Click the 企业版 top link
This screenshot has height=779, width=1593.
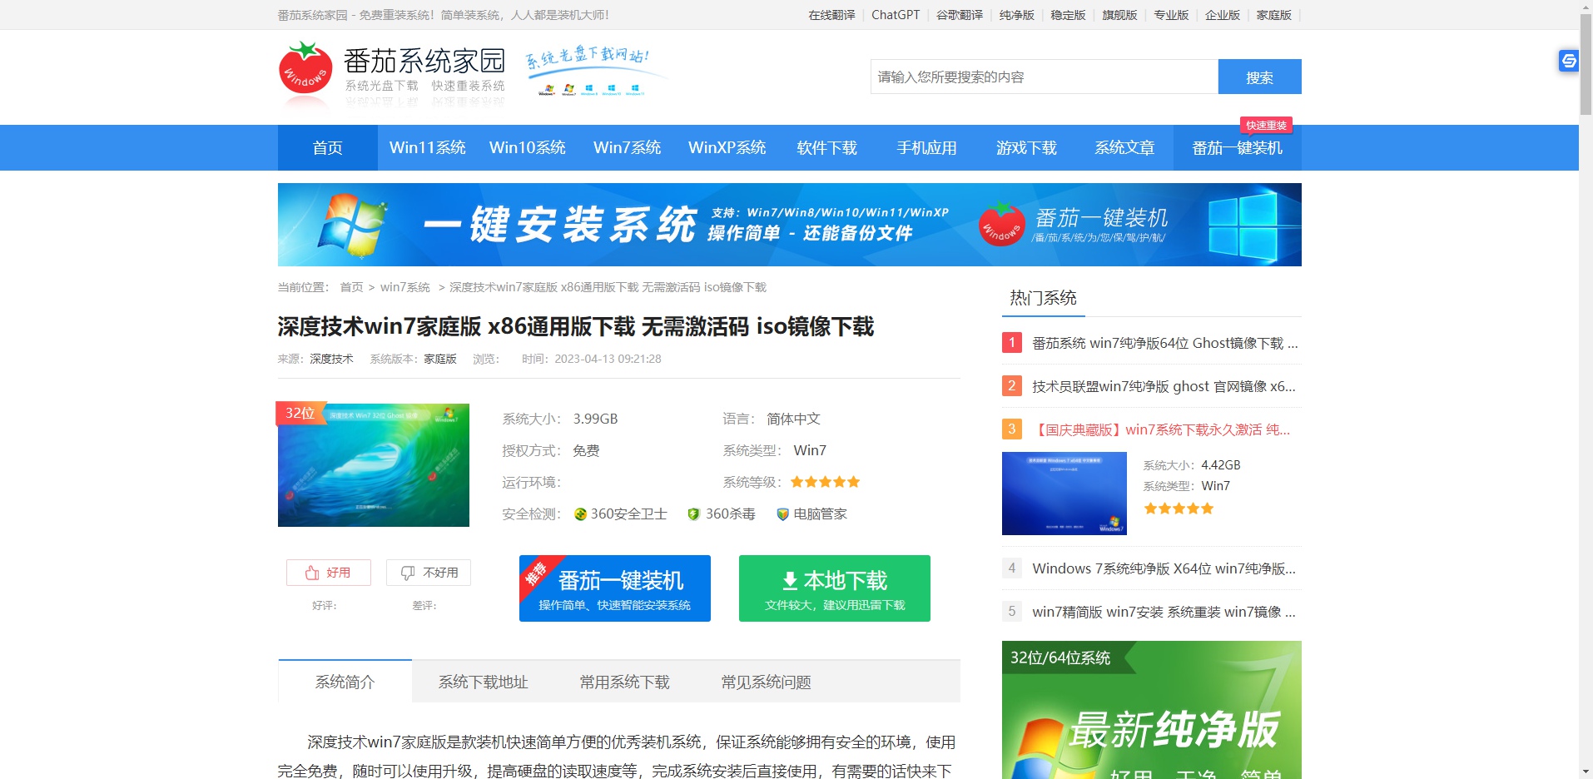coord(1223,15)
